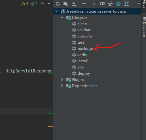Click the Lifecycle folder icon
146x140 pixels.
pyautogui.click(x=69, y=18)
